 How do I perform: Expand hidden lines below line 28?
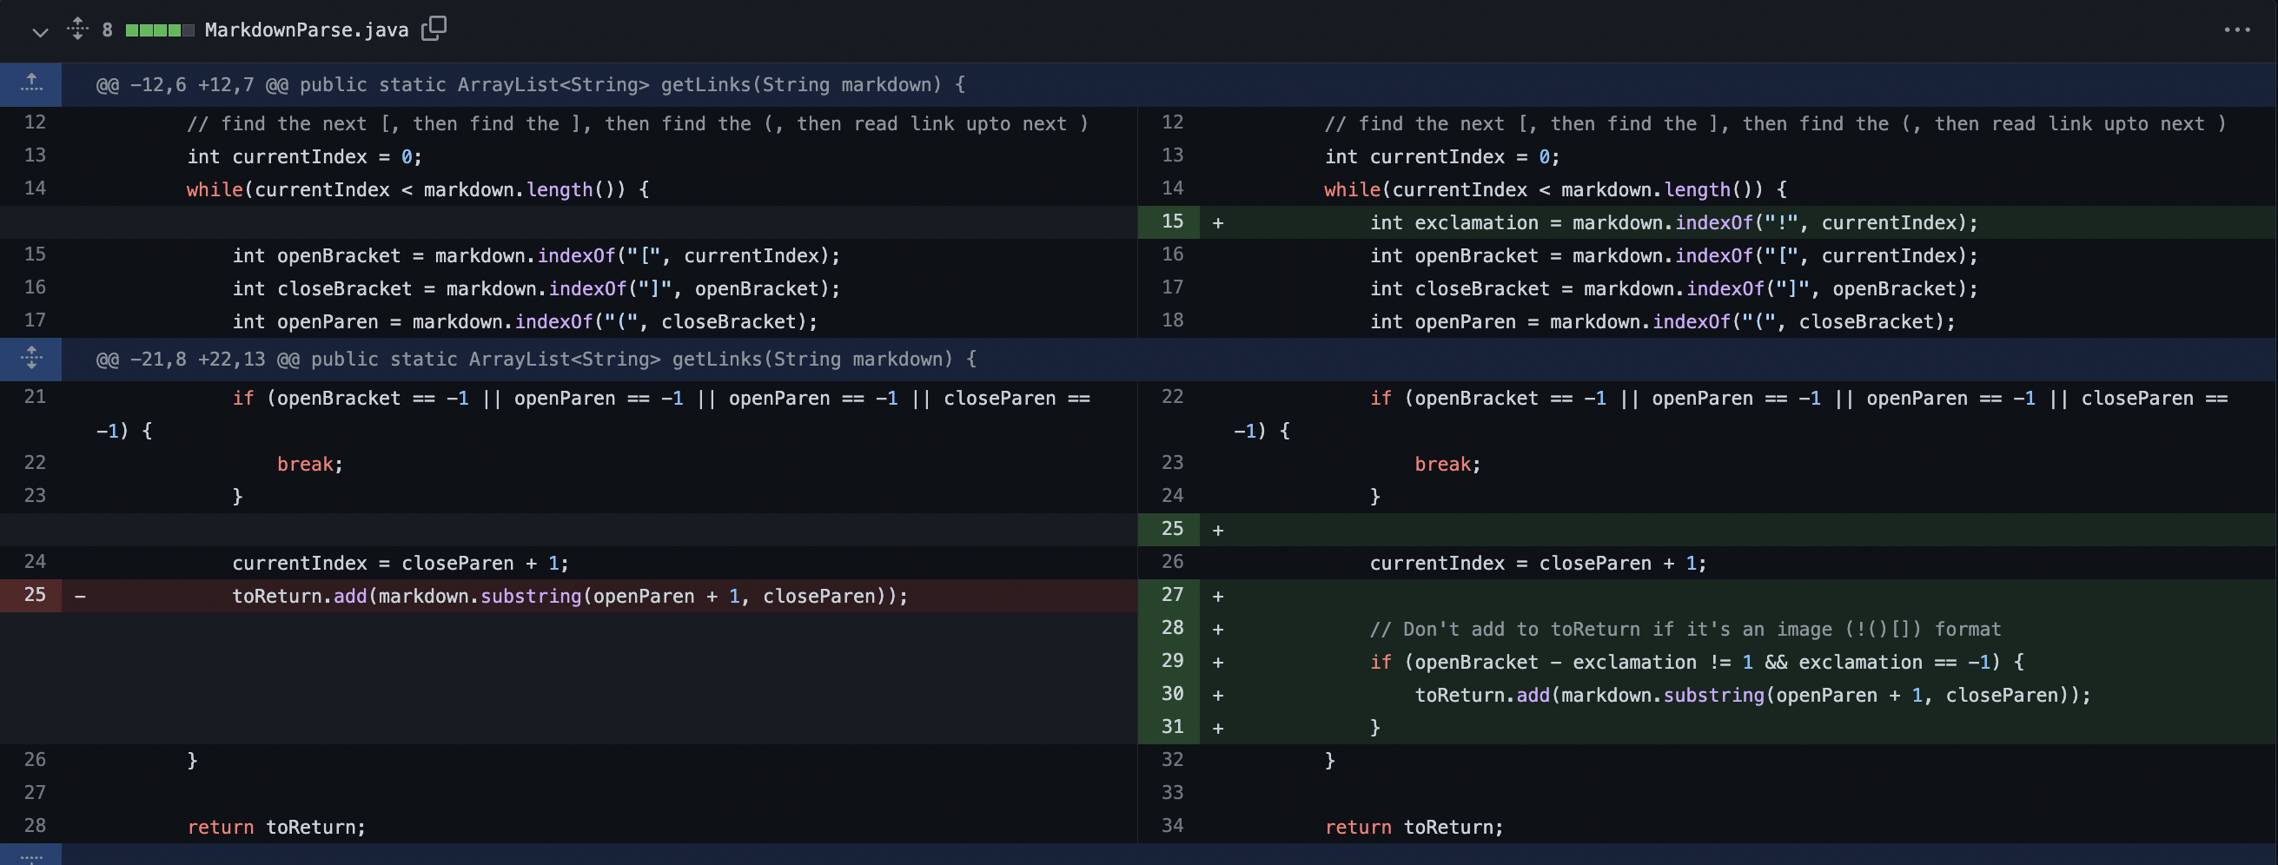pyautogui.click(x=31, y=855)
